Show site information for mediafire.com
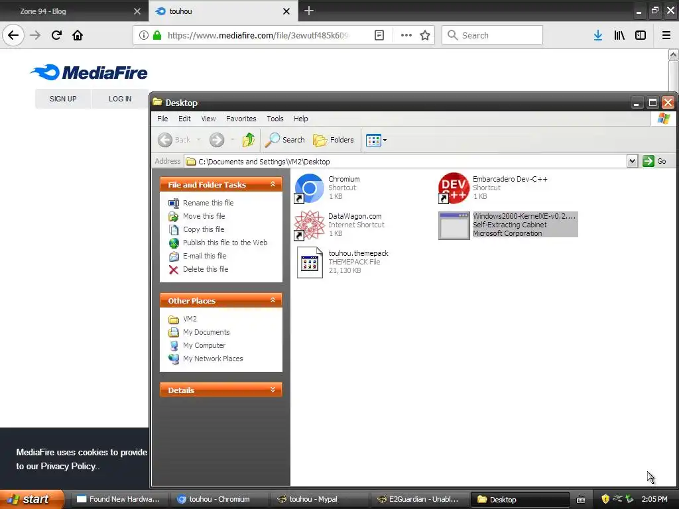 tap(143, 35)
